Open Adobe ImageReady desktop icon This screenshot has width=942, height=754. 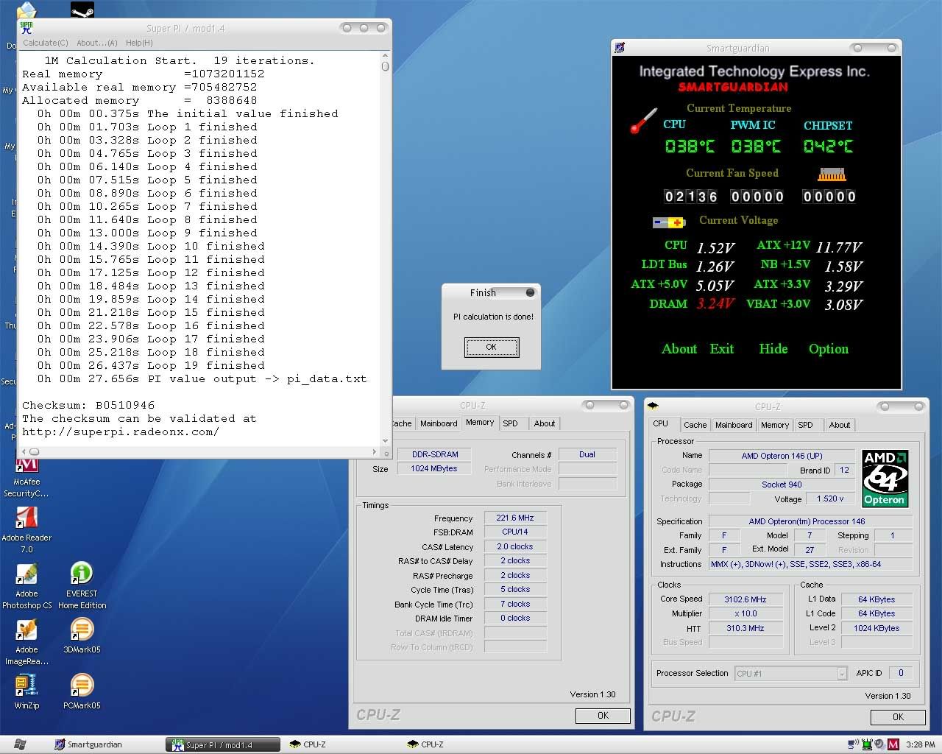coord(26,641)
